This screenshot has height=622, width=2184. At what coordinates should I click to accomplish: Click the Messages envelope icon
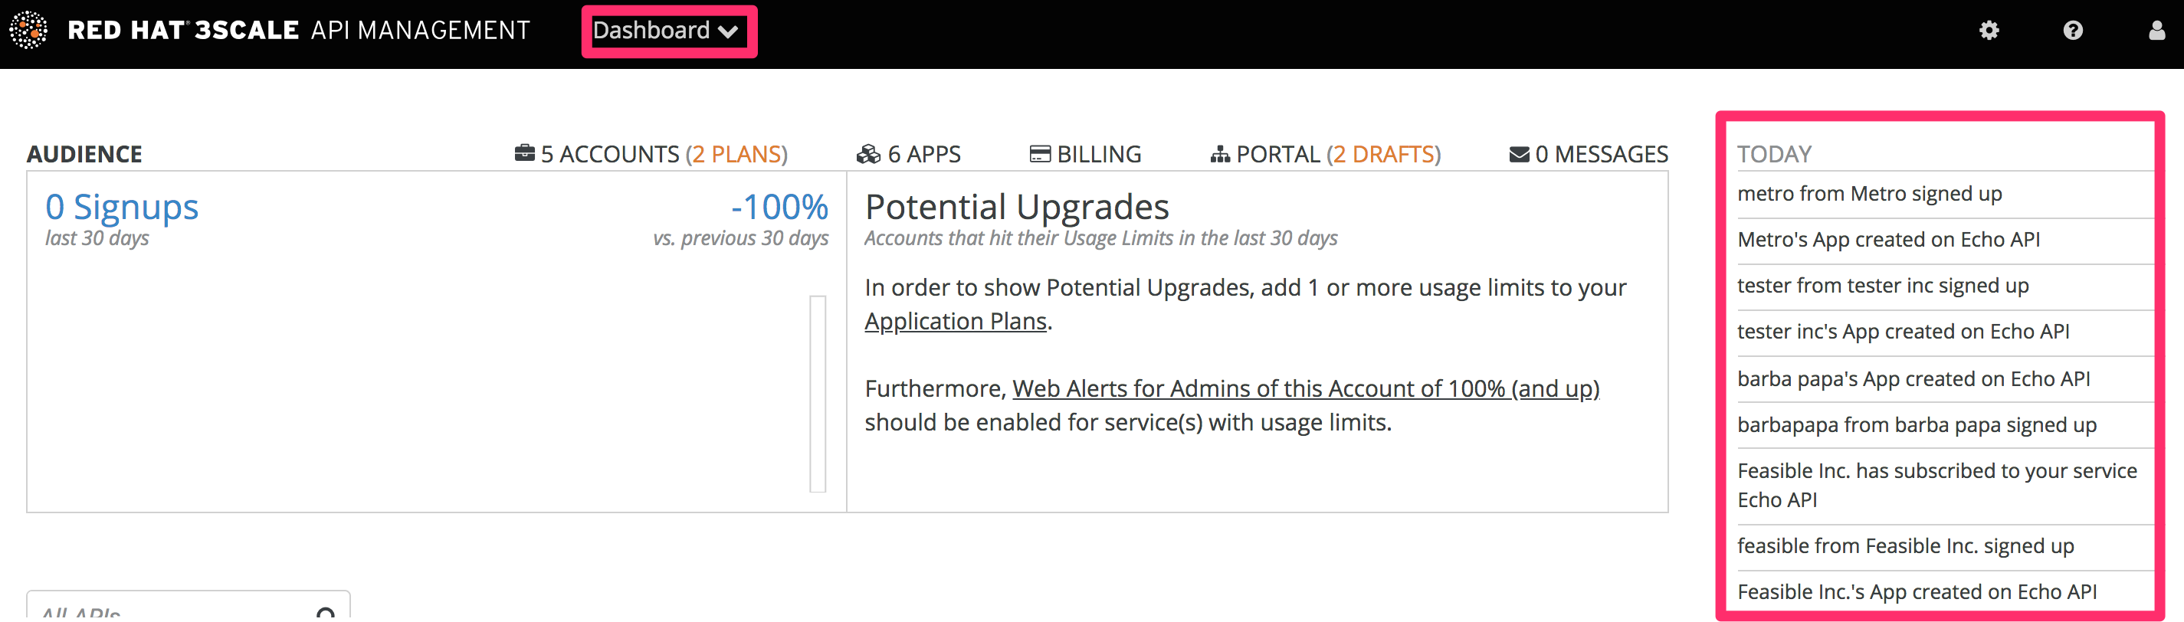(1520, 154)
